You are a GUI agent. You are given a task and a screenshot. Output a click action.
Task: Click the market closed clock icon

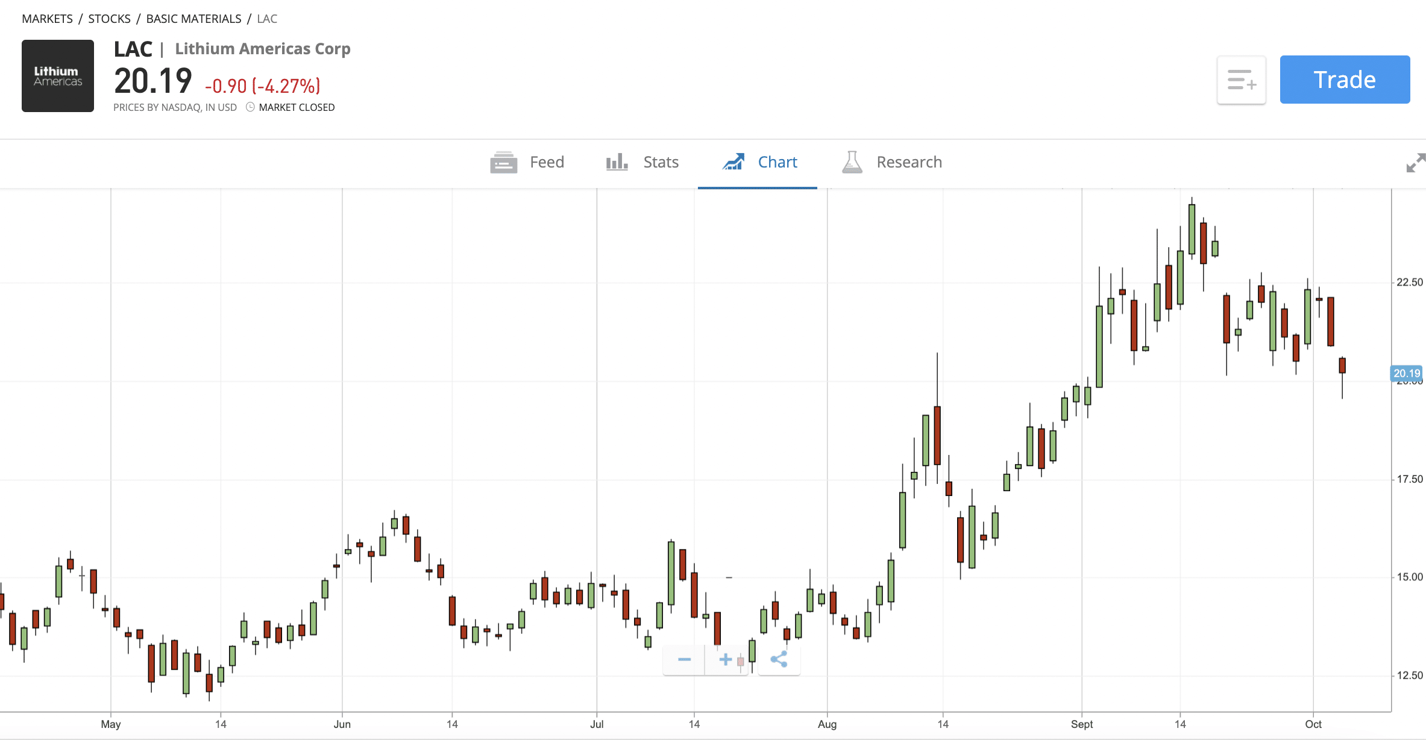click(250, 107)
